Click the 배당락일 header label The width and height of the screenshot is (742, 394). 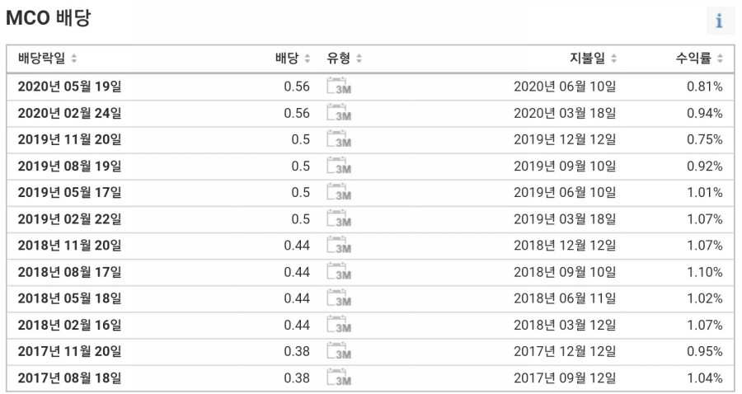(x=42, y=59)
